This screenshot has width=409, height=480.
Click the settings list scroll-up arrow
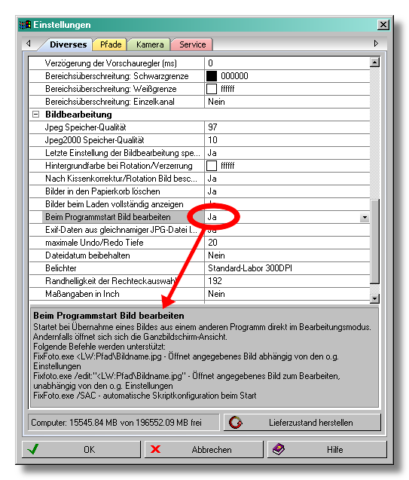coord(375,62)
